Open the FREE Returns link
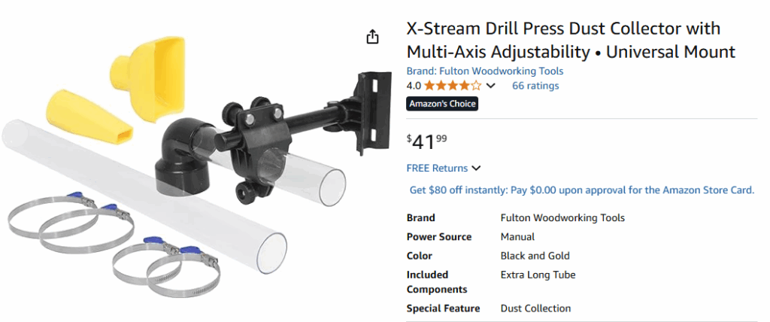This screenshot has width=770, height=322. click(x=437, y=168)
